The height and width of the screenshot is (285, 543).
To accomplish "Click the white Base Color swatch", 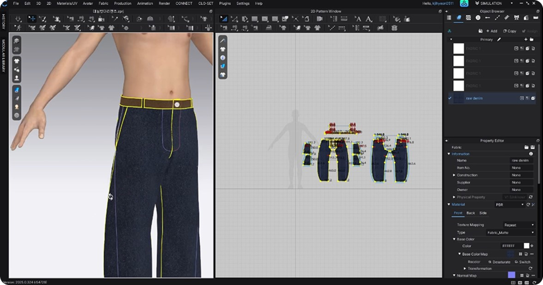I will (x=526, y=246).
